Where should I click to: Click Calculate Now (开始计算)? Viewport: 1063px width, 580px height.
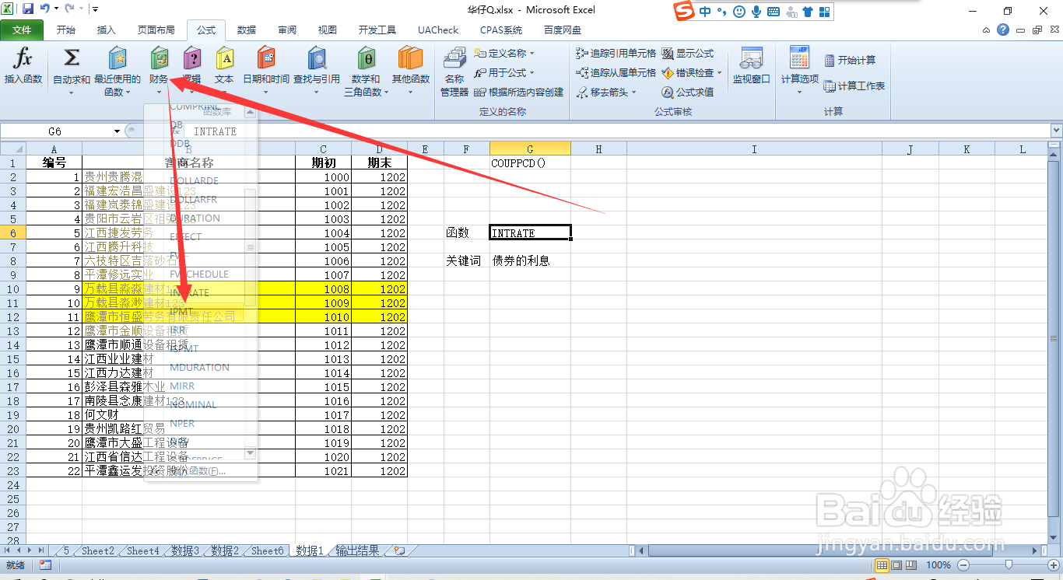(x=850, y=60)
